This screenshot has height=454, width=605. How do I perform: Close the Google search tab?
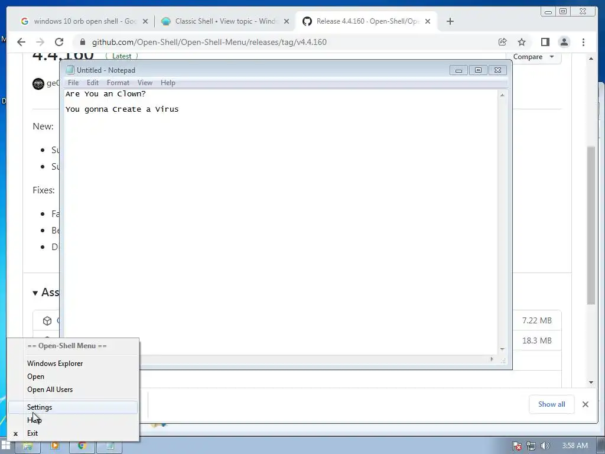[145, 22]
